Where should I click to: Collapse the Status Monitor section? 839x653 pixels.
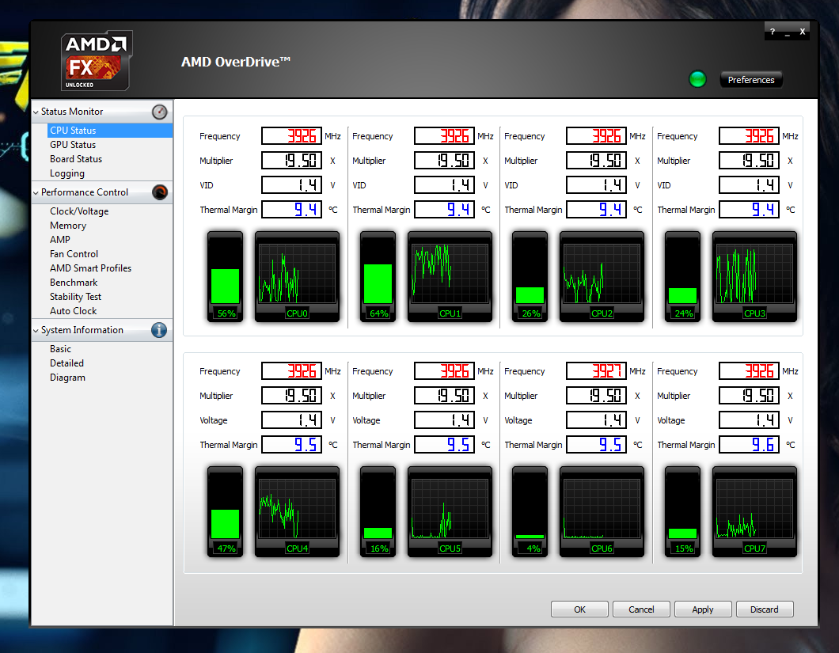click(x=36, y=112)
